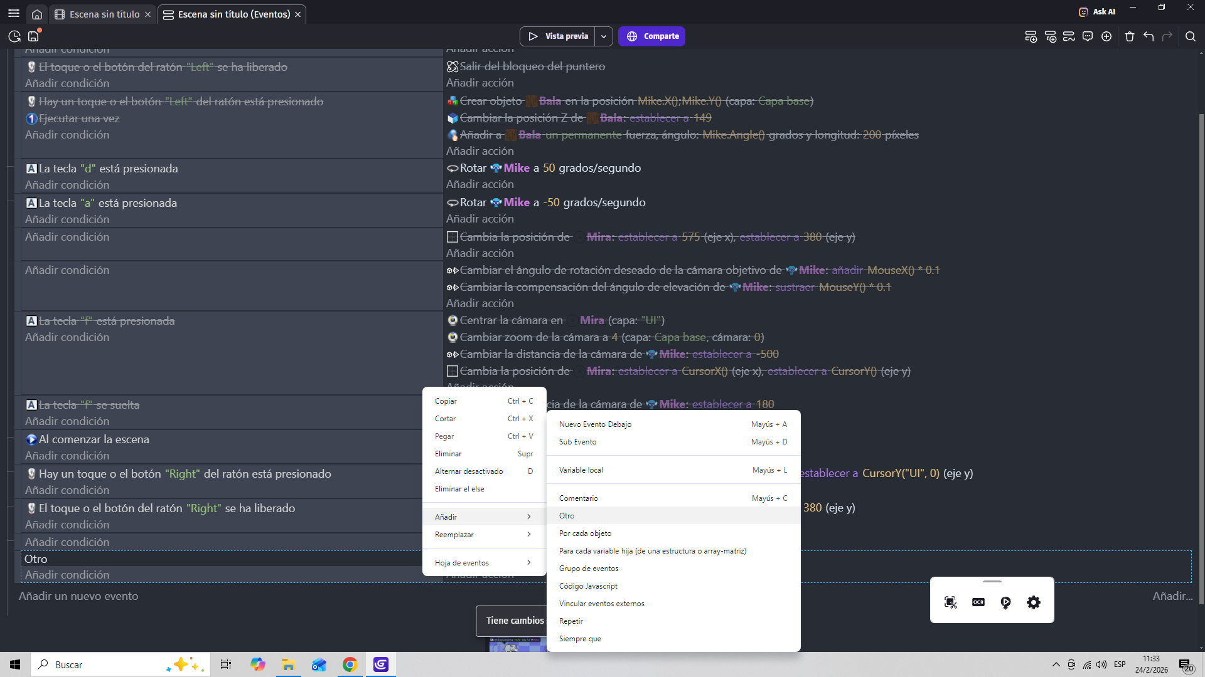Click the add sub-event toolbar icon
Image resolution: width=1205 pixels, height=677 pixels.
tap(1050, 36)
